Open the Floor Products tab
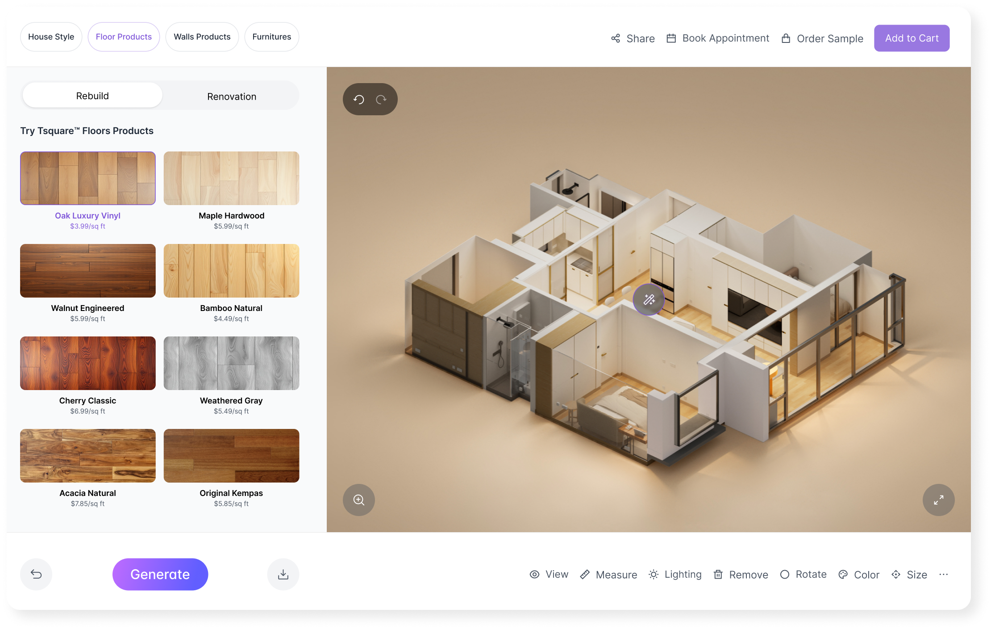 (124, 37)
